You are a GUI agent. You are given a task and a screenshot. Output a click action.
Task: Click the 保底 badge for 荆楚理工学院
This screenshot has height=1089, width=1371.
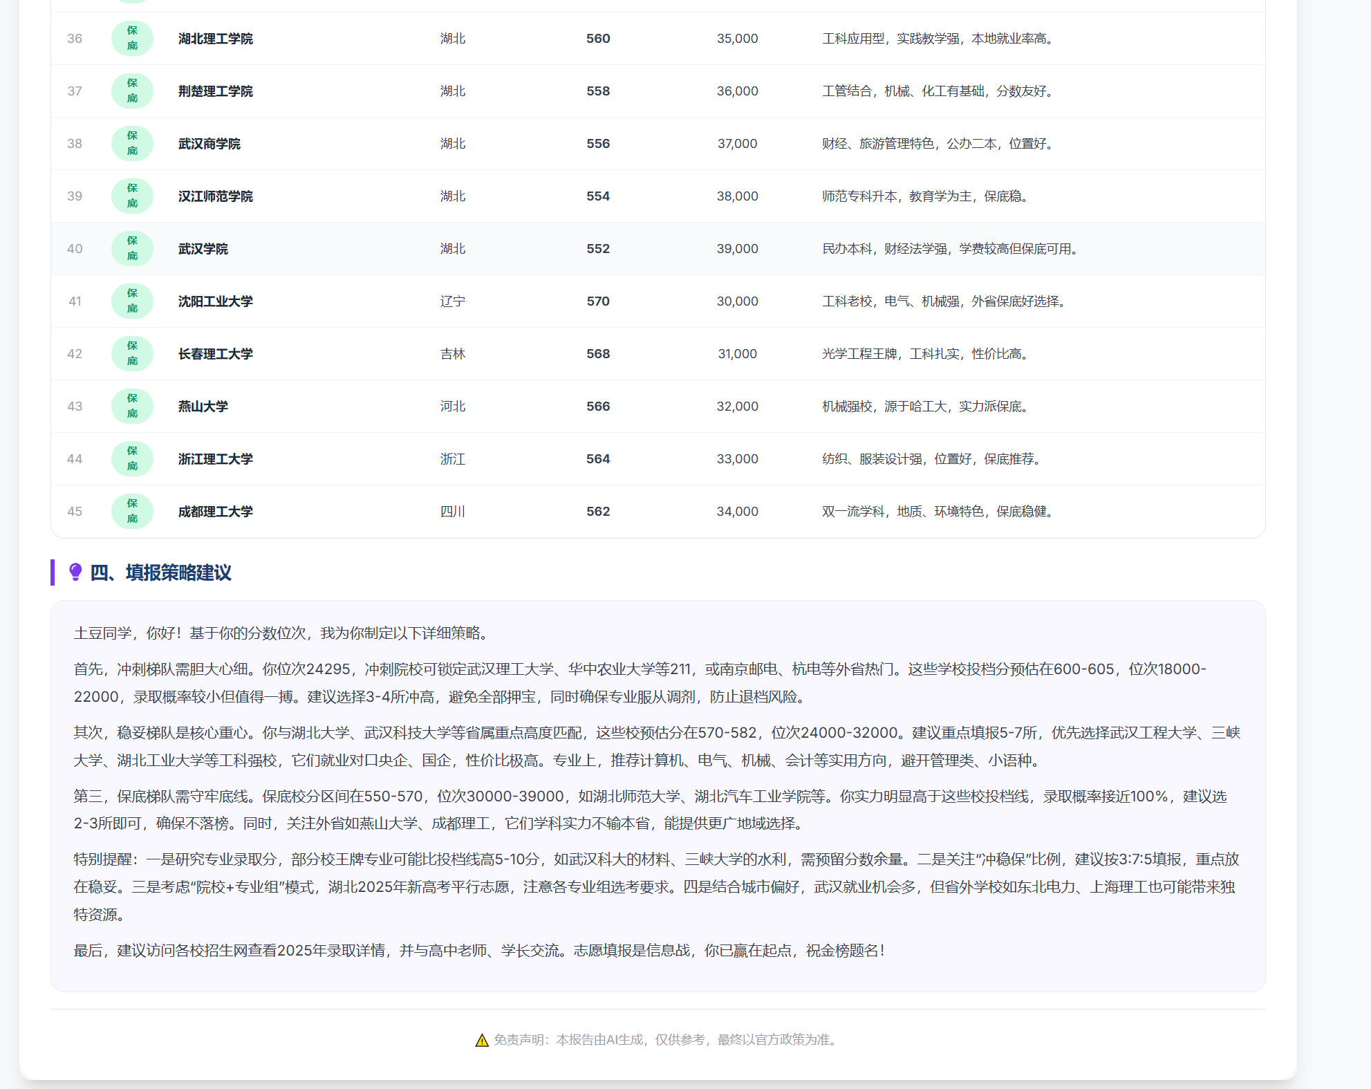(x=132, y=91)
